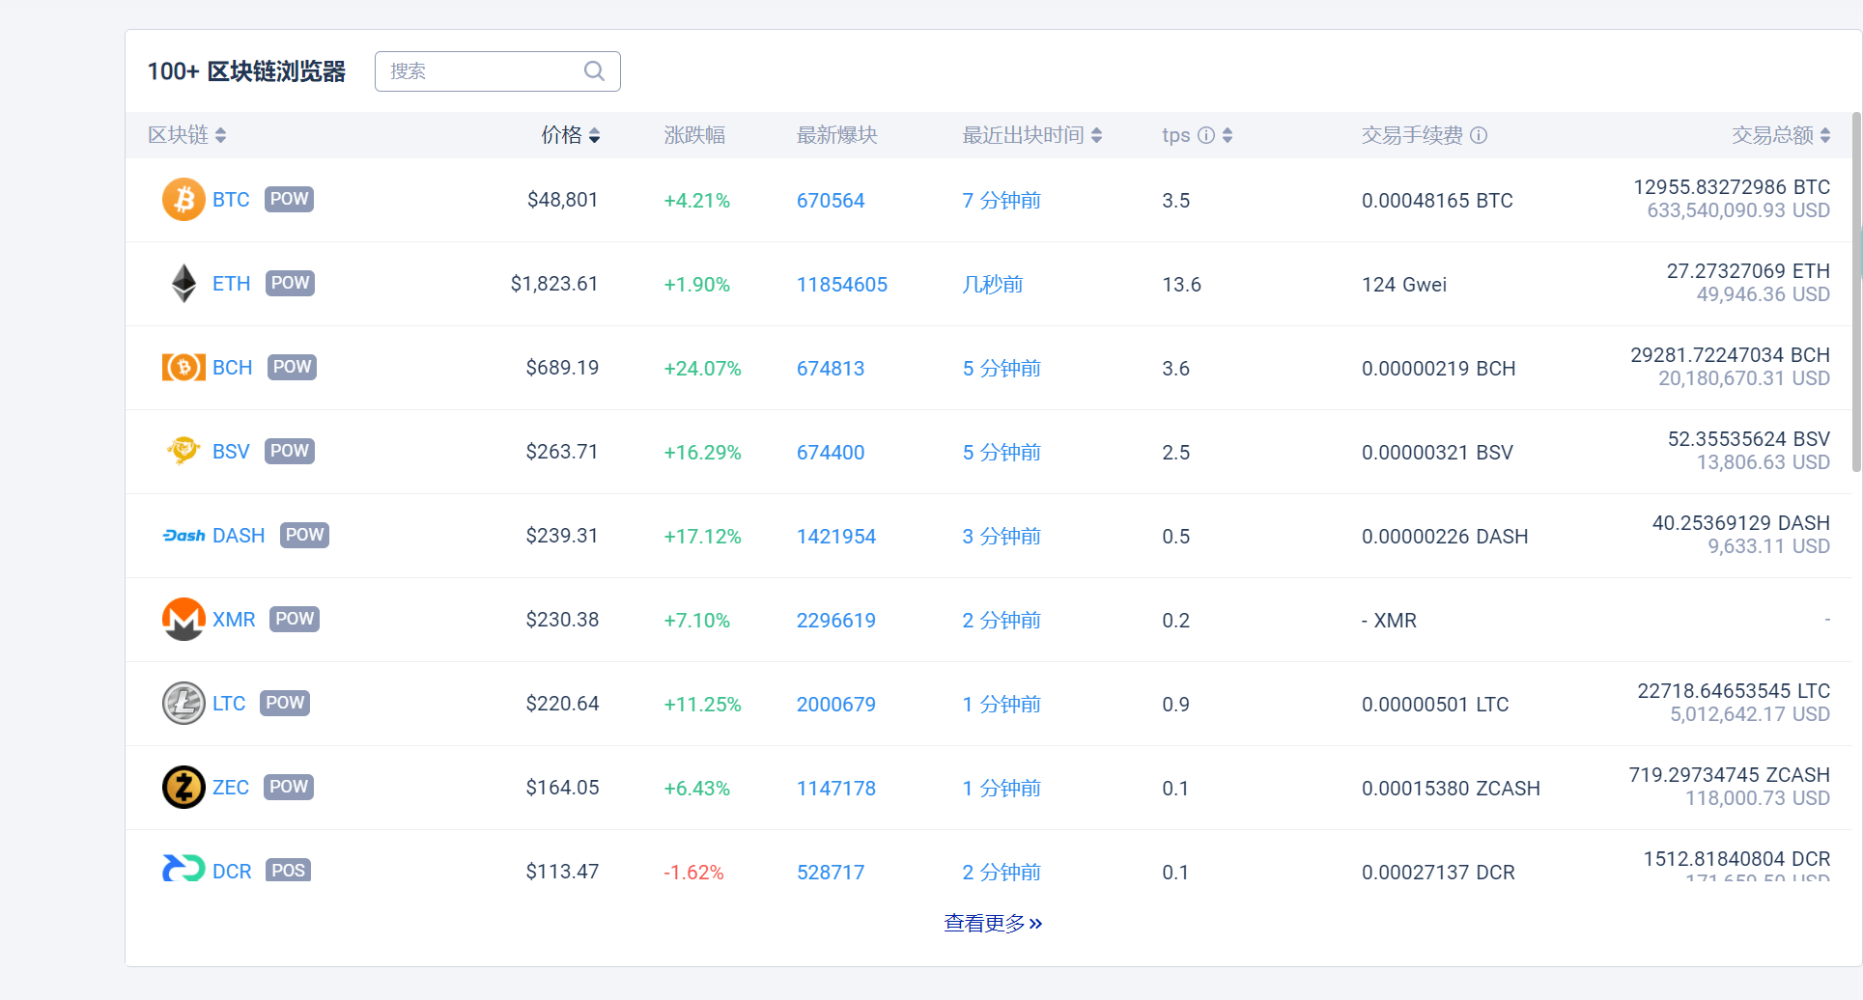Open ETH latest block 11854605

coord(841,285)
